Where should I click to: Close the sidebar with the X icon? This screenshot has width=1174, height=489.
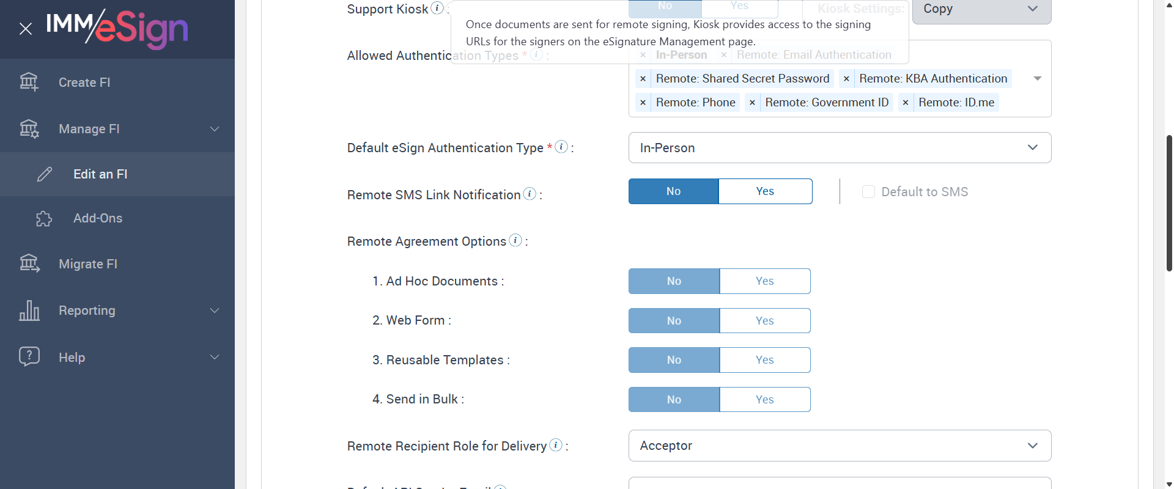[x=26, y=29]
